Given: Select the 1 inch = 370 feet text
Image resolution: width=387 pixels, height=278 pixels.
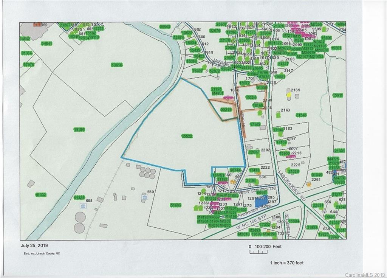Looking at the screenshot, I should 286,262.
